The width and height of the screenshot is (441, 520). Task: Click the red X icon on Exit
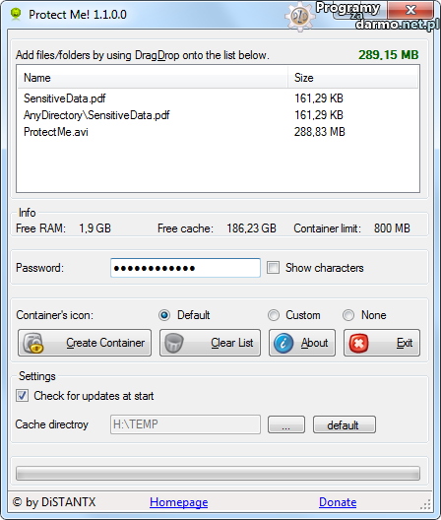358,344
